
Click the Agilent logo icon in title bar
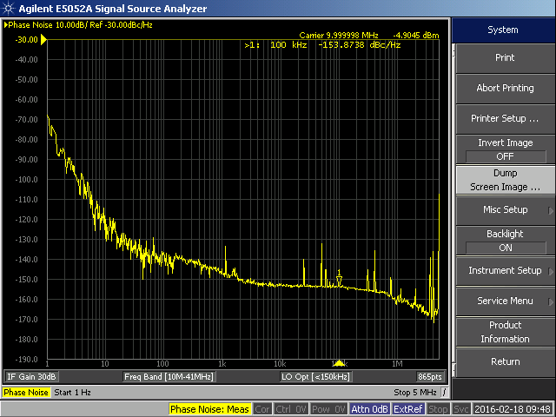pyautogui.click(x=8, y=8)
